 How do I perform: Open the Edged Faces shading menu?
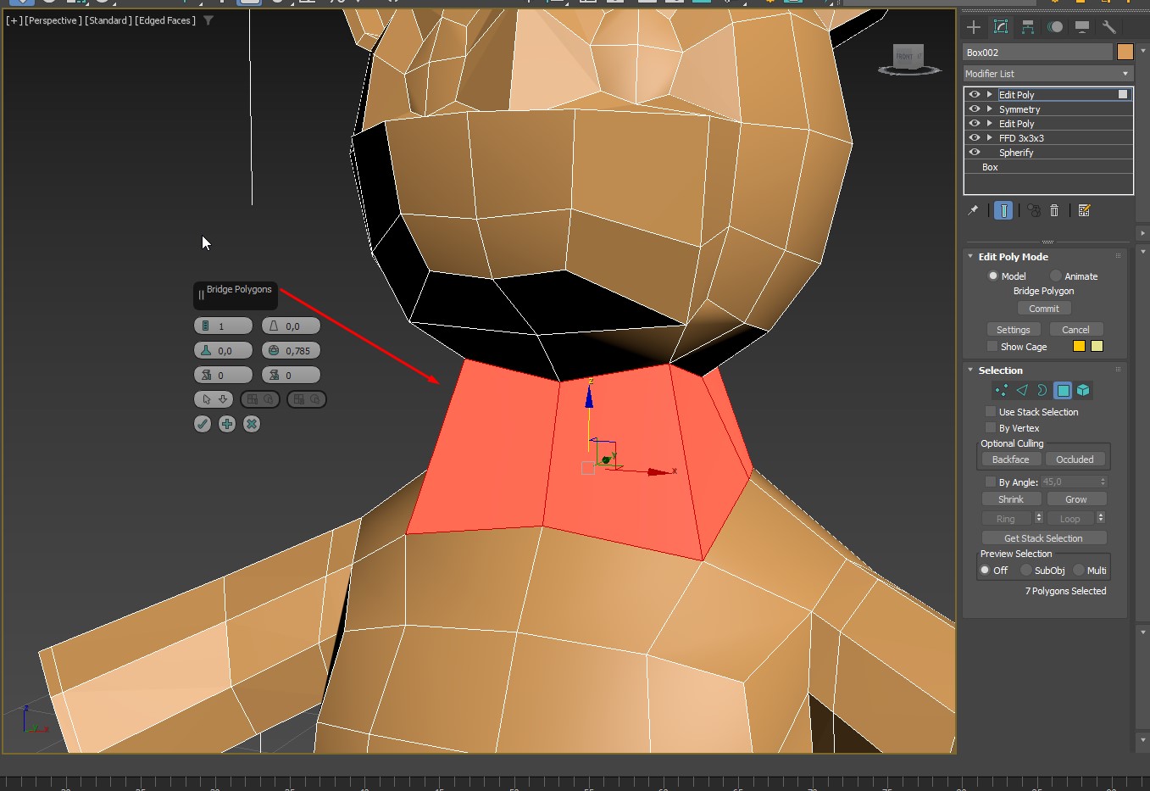pos(165,20)
